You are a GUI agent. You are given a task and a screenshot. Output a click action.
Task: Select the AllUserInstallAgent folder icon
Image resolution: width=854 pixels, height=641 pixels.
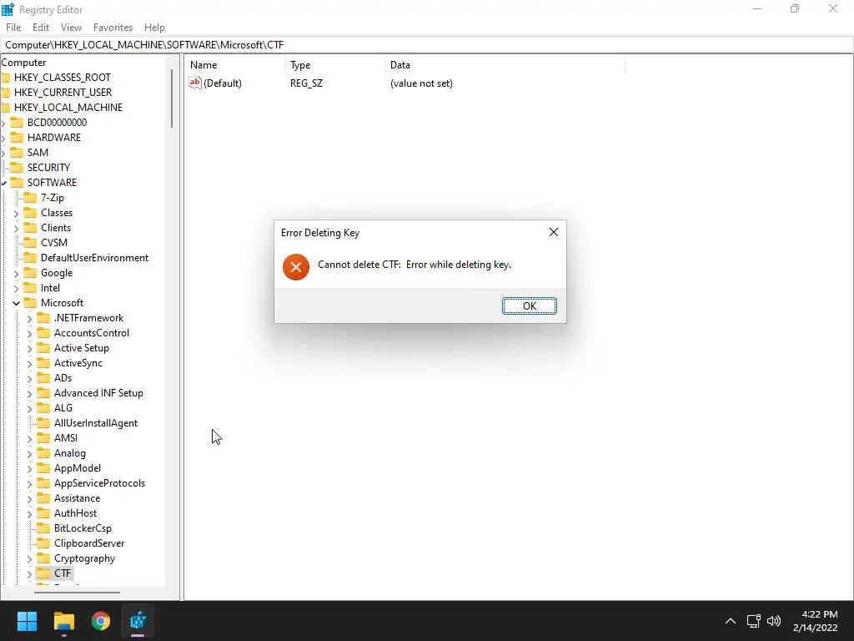[x=43, y=423]
